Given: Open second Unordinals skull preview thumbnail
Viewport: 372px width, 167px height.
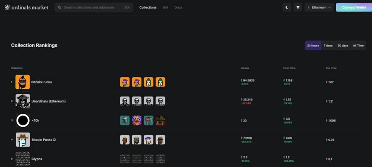Looking at the screenshot, I should point(137,101).
